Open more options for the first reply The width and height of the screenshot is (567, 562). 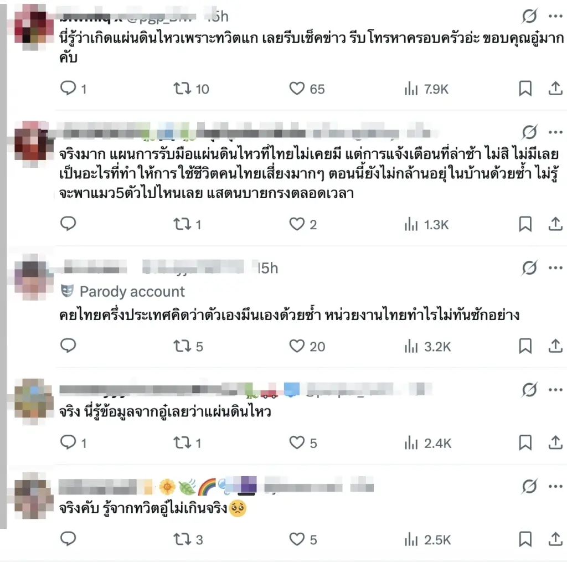(x=555, y=16)
